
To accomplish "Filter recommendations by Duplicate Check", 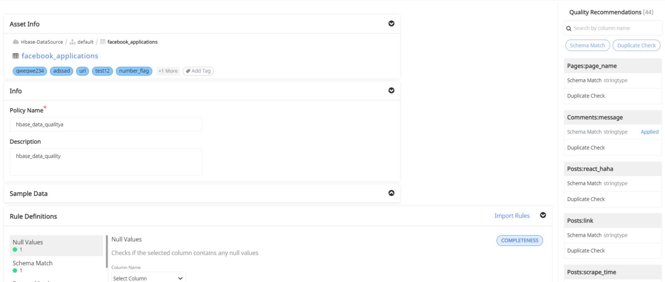I will coord(636,45).
